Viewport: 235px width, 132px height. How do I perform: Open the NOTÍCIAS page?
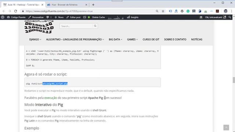[x=197, y=39]
